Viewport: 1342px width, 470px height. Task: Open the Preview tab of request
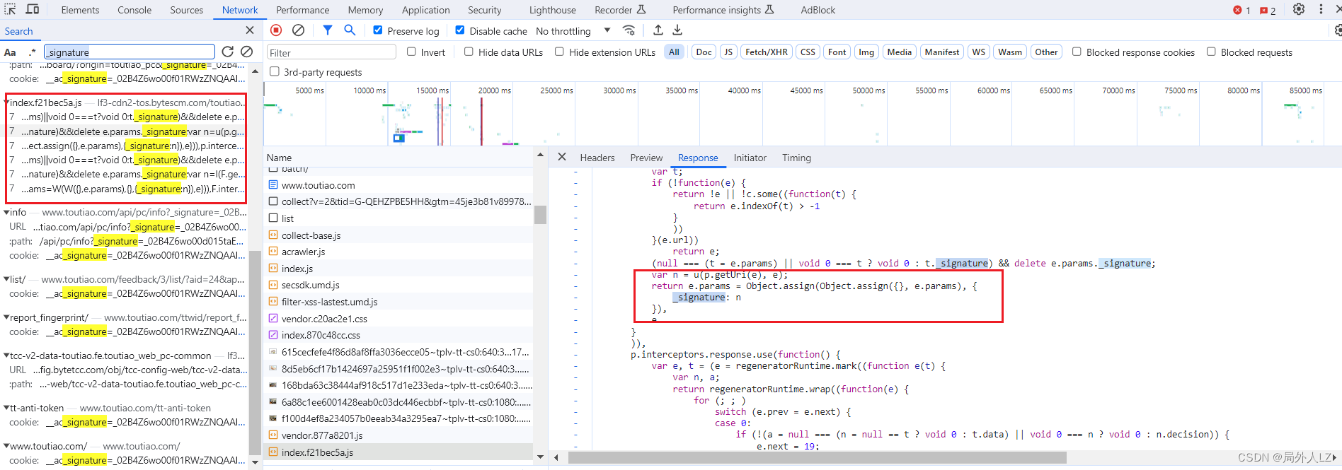(646, 158)
